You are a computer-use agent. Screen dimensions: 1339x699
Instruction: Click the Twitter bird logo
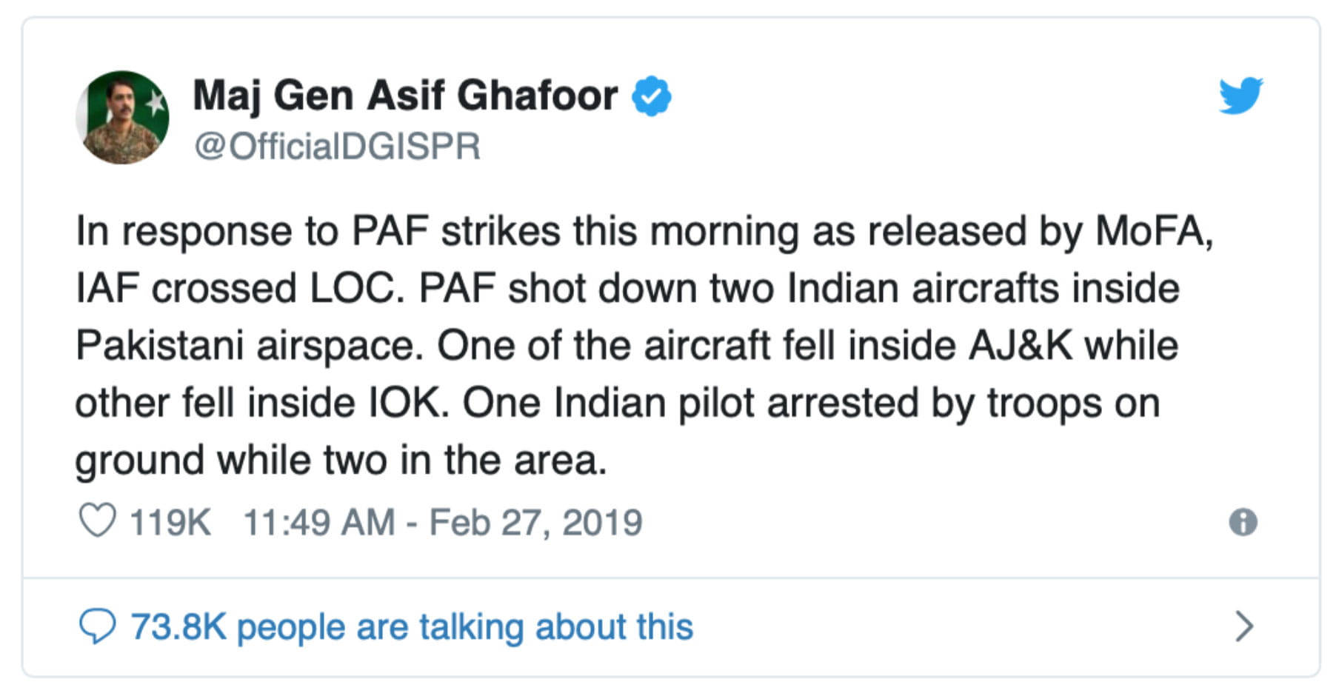click(x=1241, y=96)
